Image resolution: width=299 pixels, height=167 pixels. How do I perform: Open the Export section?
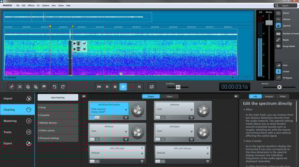17,143
